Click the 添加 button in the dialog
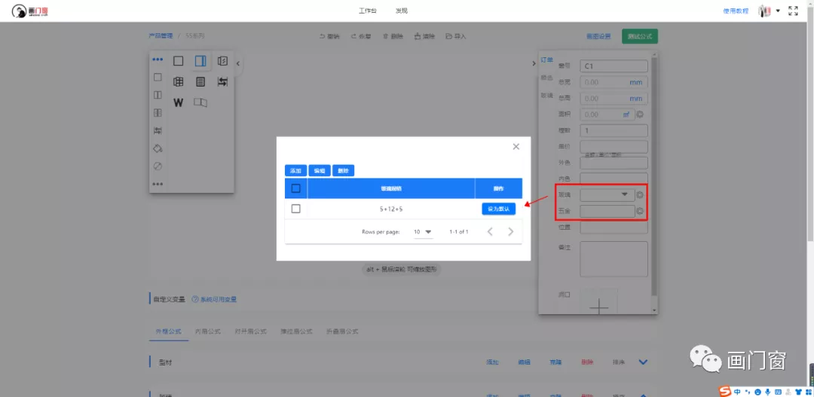The height and width of the screenshot is (397, 814). 295,171
